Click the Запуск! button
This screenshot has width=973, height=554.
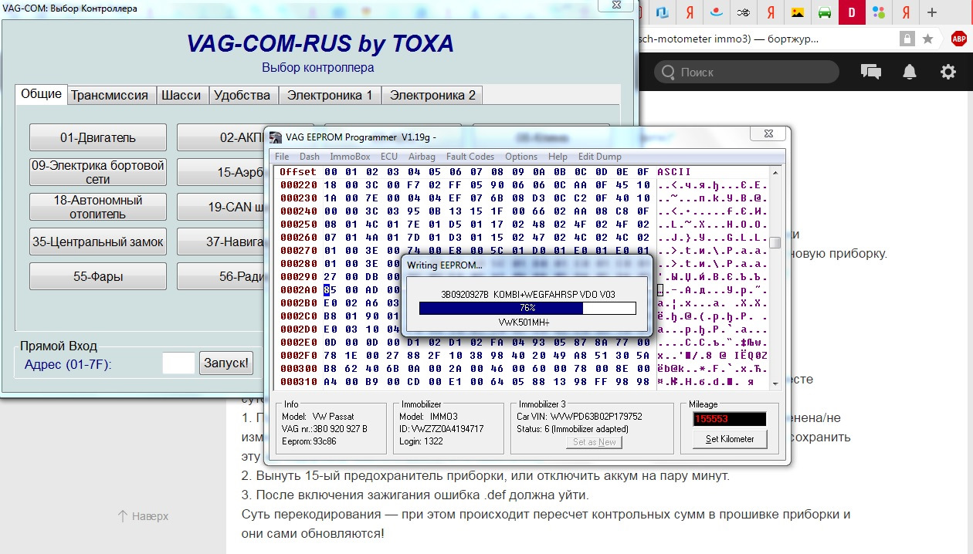click(x=226, y=363)
